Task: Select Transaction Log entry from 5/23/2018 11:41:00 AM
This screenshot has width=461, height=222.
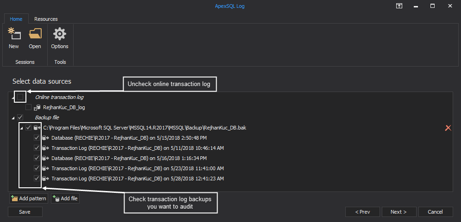Action: tap(137, 168)
